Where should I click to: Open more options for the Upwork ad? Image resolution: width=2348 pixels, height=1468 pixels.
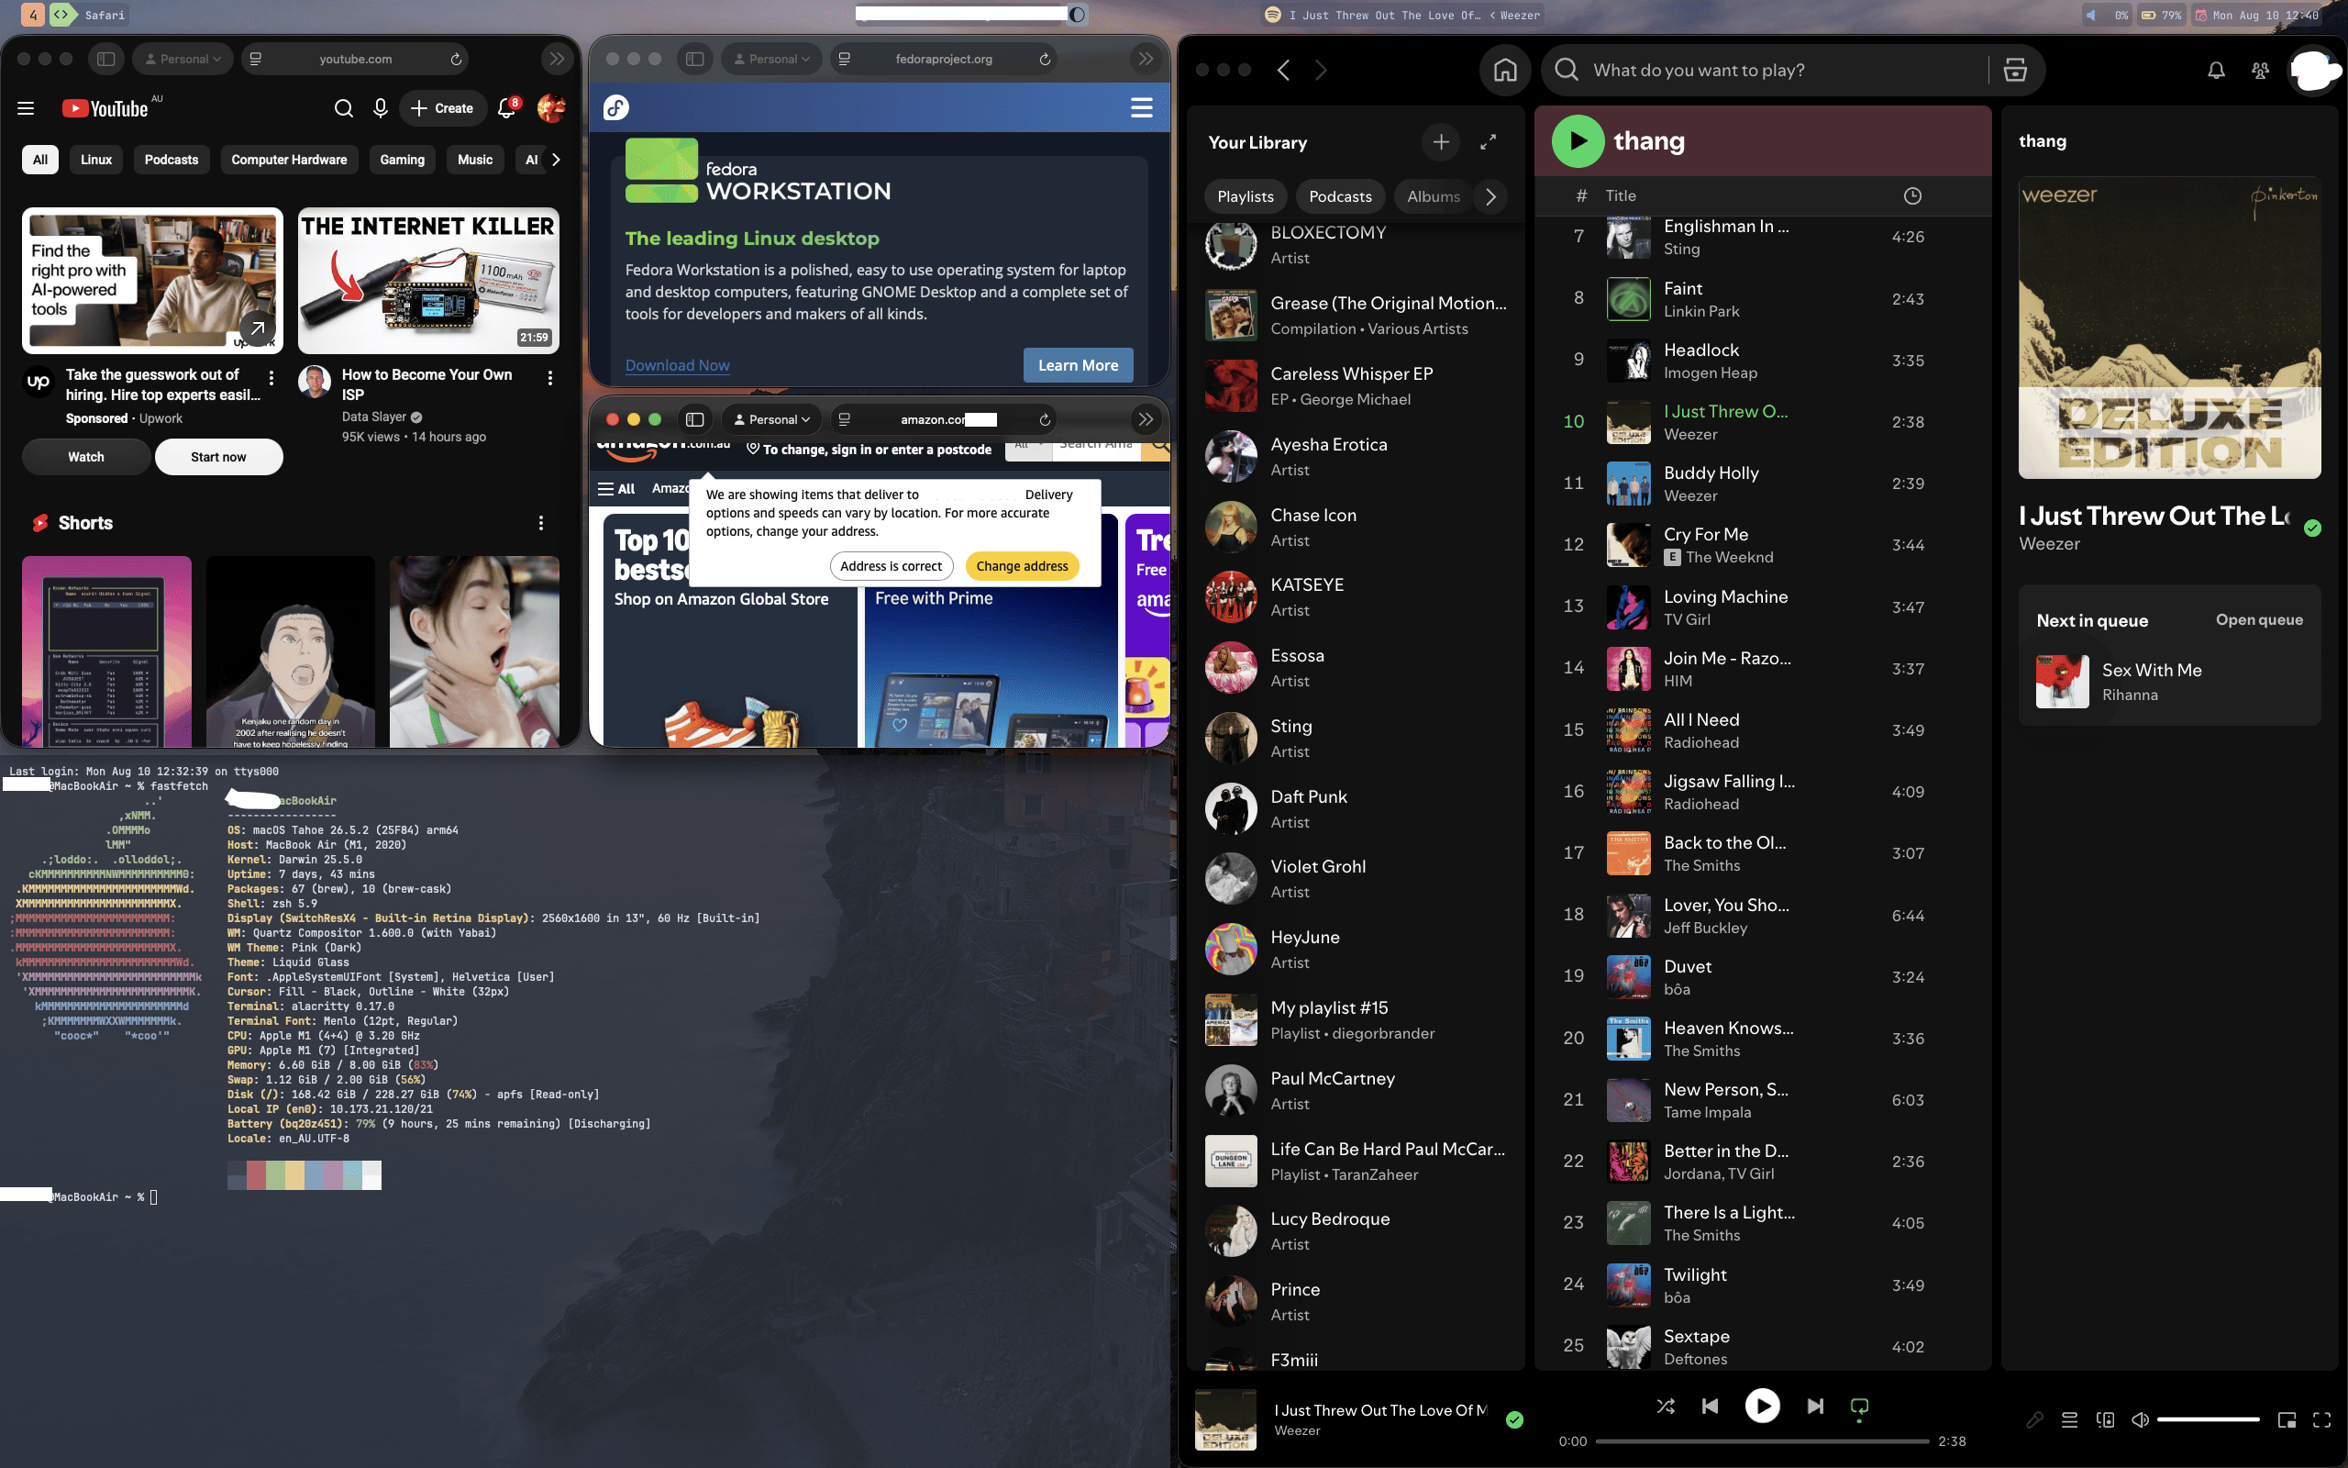tap(271, 378)
